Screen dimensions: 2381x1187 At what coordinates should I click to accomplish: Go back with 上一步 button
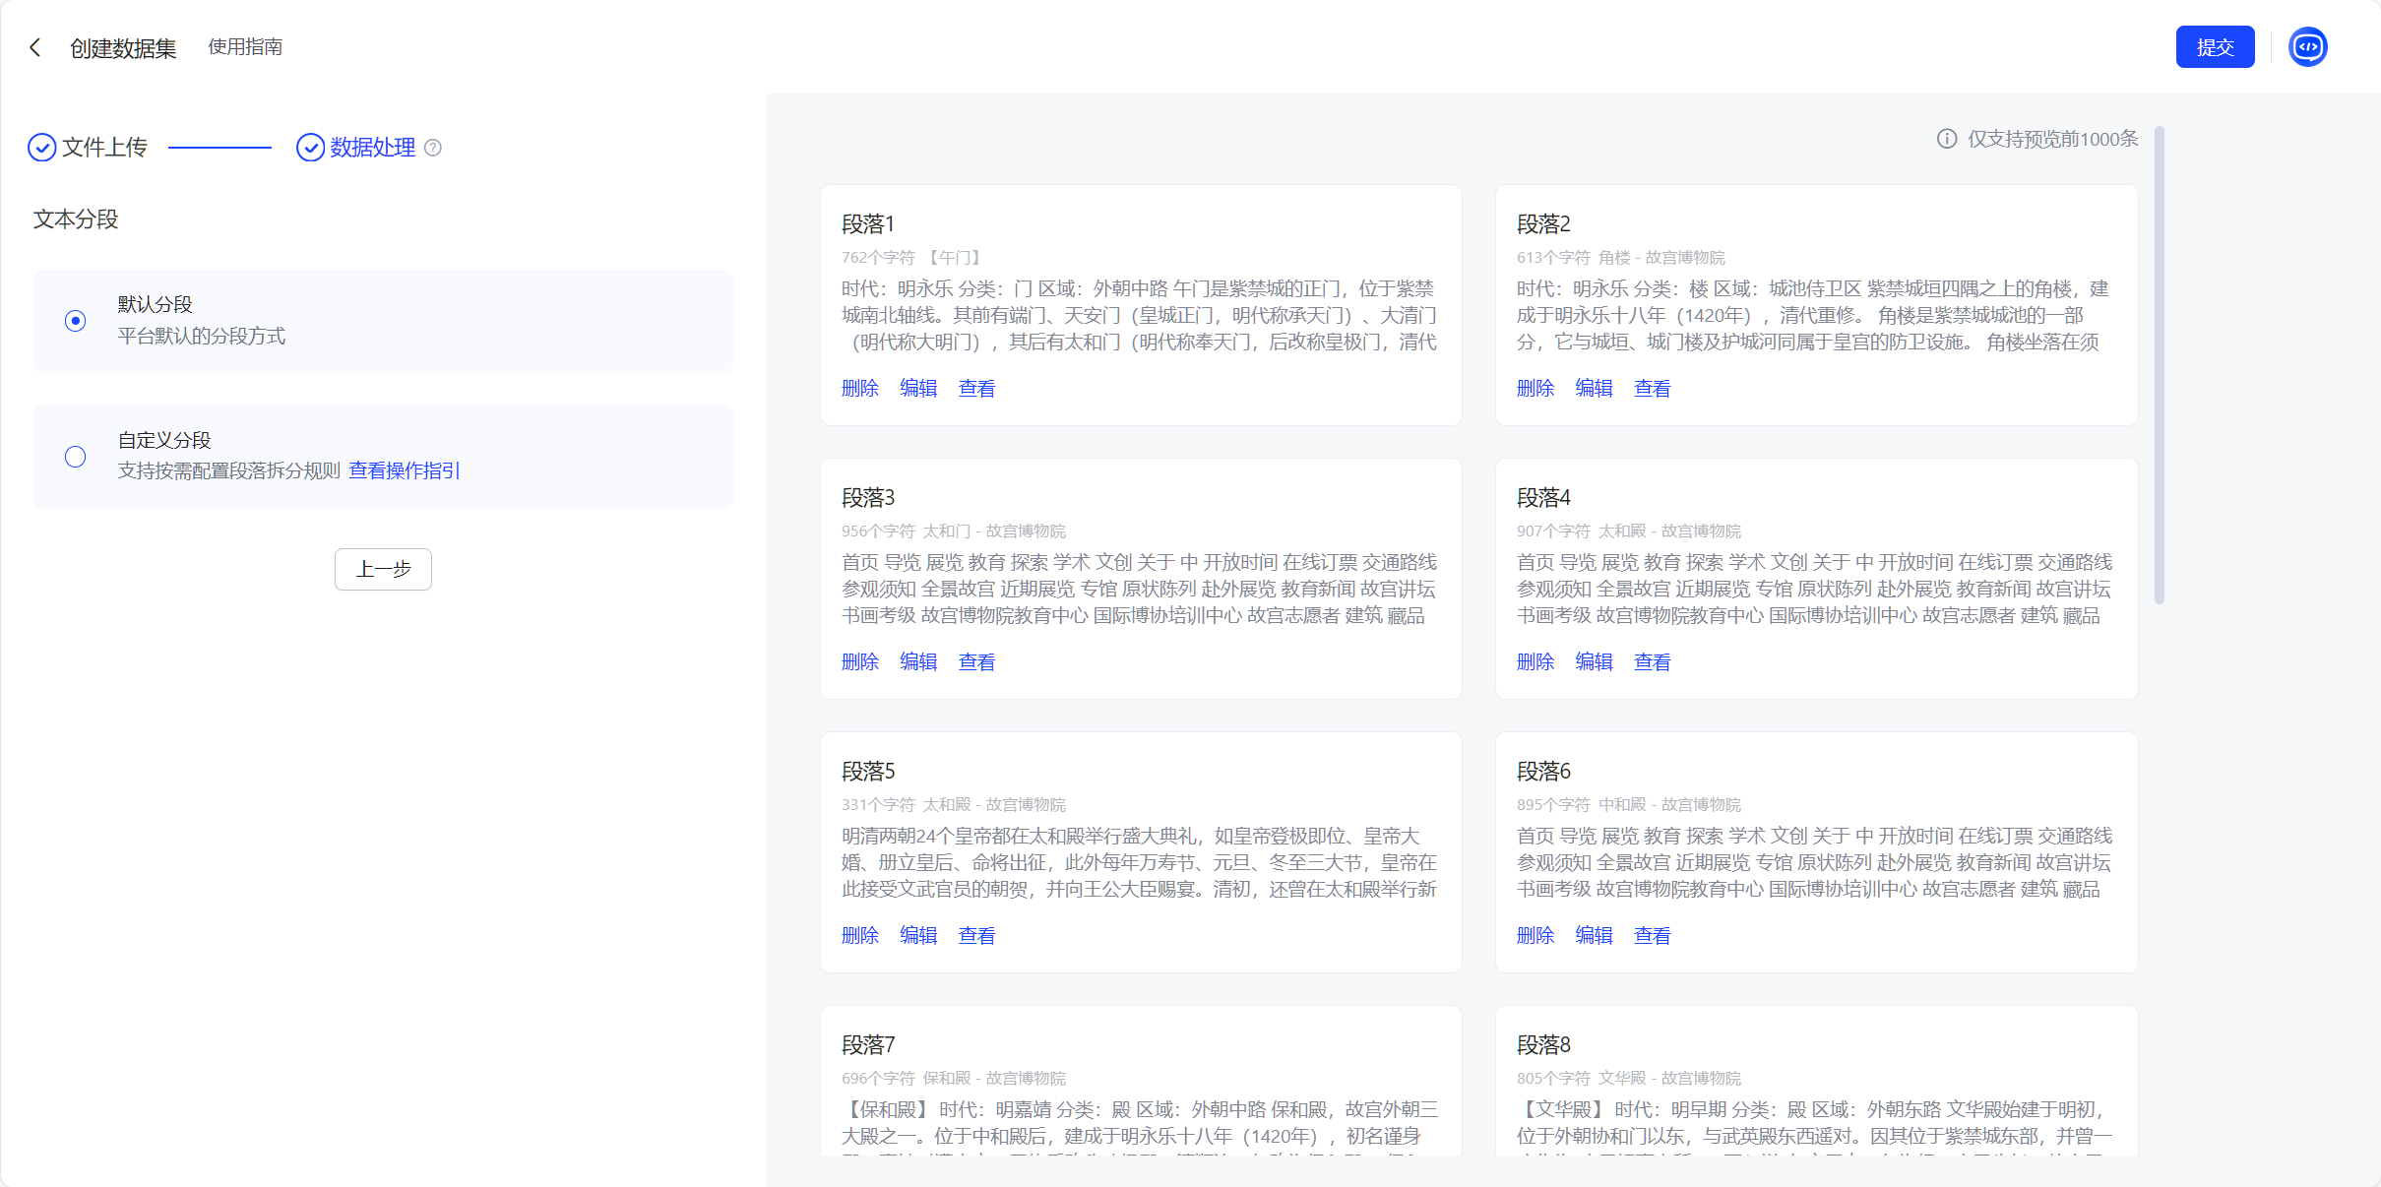pos(383,569)
